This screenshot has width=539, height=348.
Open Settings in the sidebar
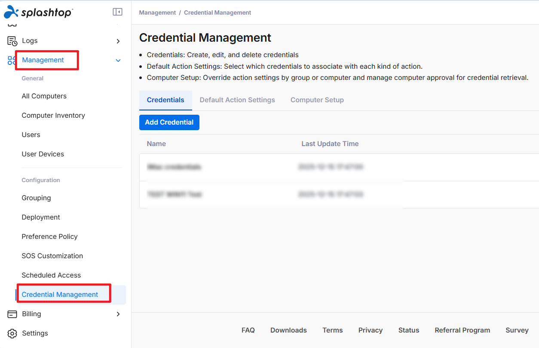[x=35, y=333]
